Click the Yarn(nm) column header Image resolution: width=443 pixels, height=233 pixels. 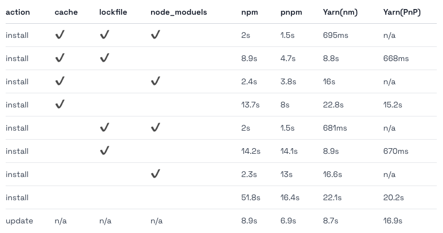tap(340, 12)
